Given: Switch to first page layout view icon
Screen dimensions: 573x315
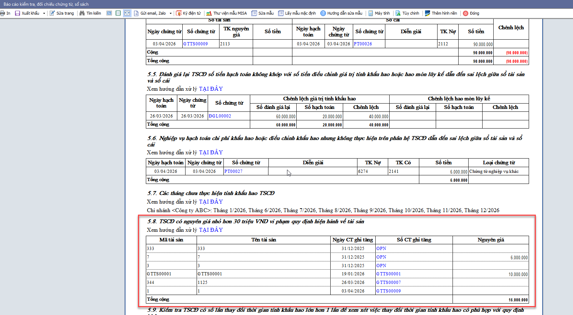Looking at the screenshot, I should [109, 13].
